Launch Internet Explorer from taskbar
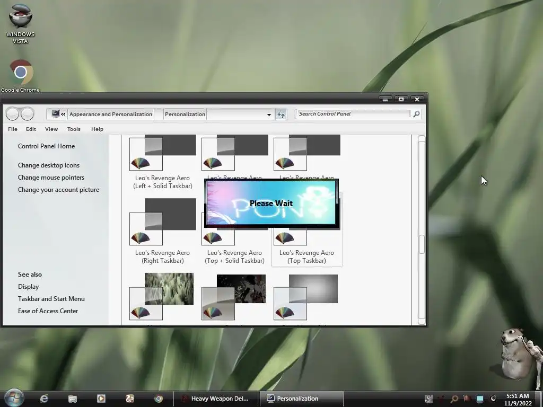The width and height of the screenshot is (543, 407). click(x=43, y=399)
